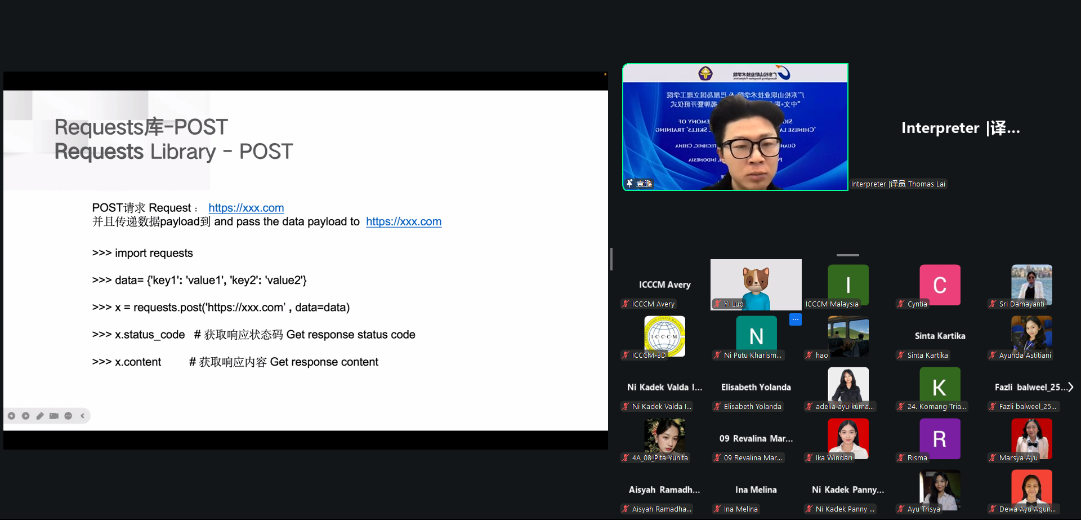Screen dimensions: 1081x520
Task: Open the https://xxx.com link after POST Request
Action: pyautogui.click(x=246, y=208)
